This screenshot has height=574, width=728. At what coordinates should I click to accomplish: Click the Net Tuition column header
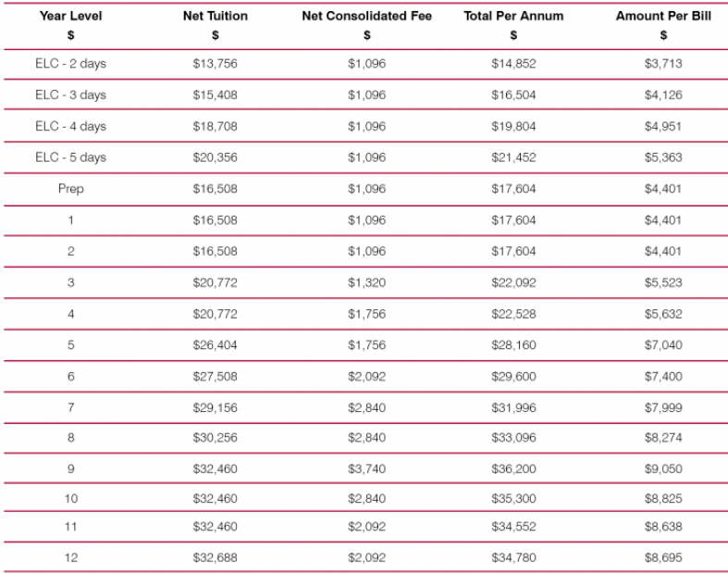(215, 16)
